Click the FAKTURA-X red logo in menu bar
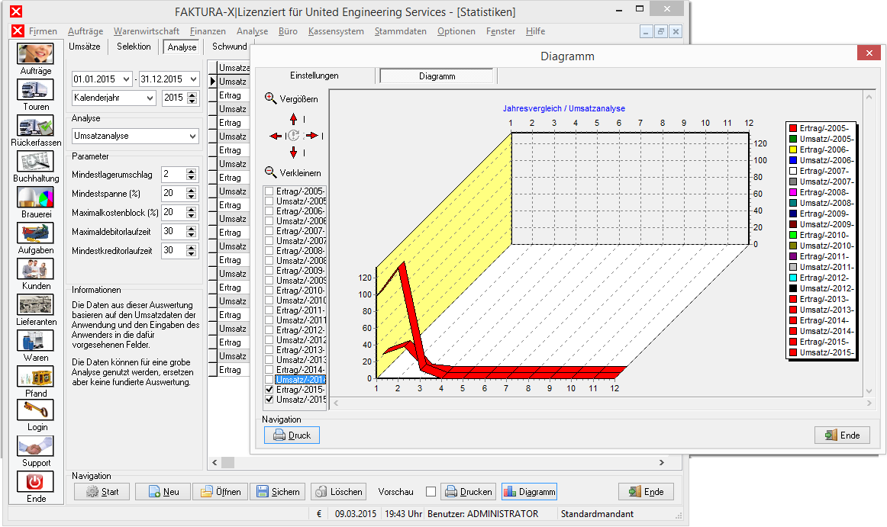The width and height of the screenshot is (887, 527). pos(18,31)
